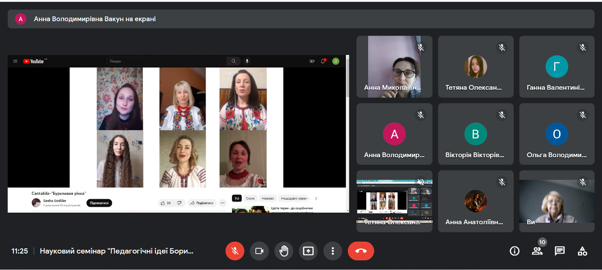Open the activities shapes icon
Image resolution: width=602 pixels, height=270 pixels.
(582, 251)
